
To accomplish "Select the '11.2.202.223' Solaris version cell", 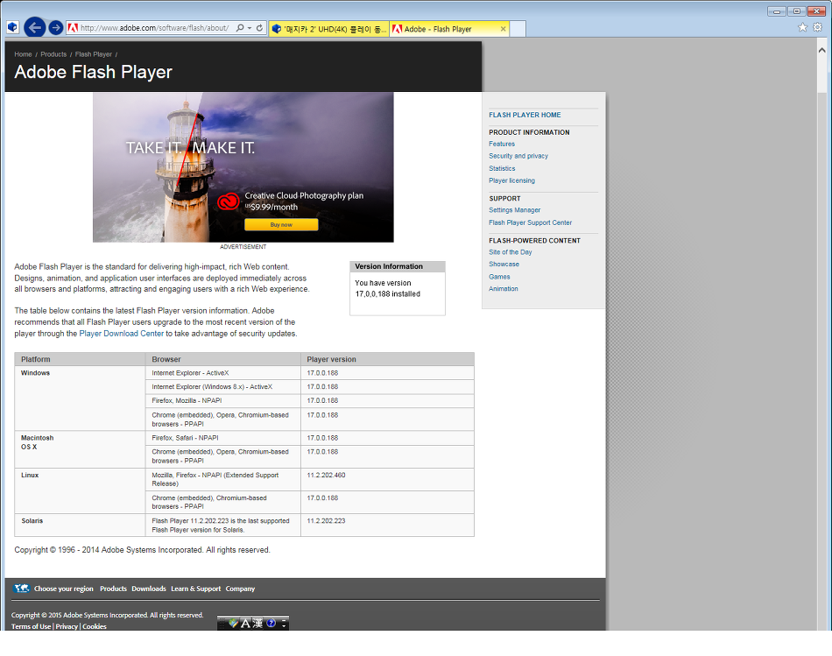I will tap(387, 525).
